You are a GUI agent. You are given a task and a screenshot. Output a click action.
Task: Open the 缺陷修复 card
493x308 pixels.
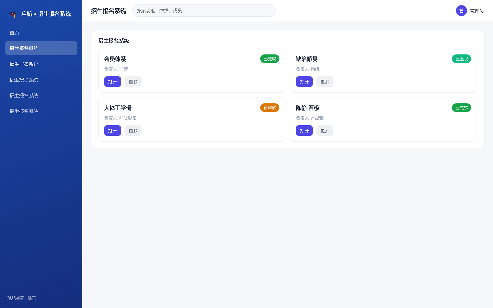click(x=304, y=82)
